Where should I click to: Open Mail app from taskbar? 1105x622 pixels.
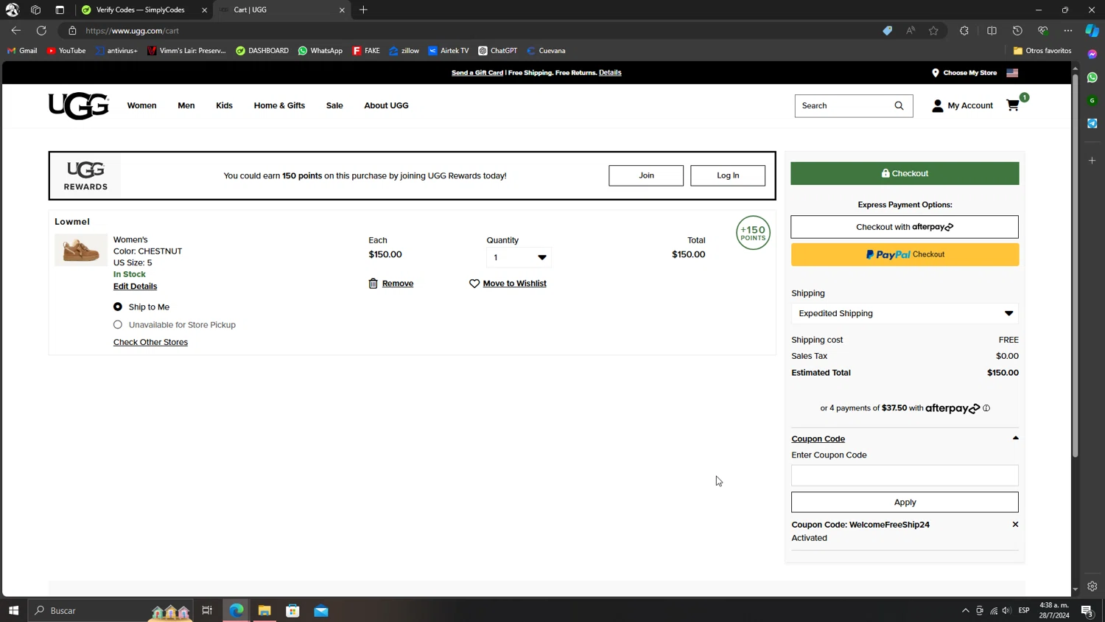[321, 610]
